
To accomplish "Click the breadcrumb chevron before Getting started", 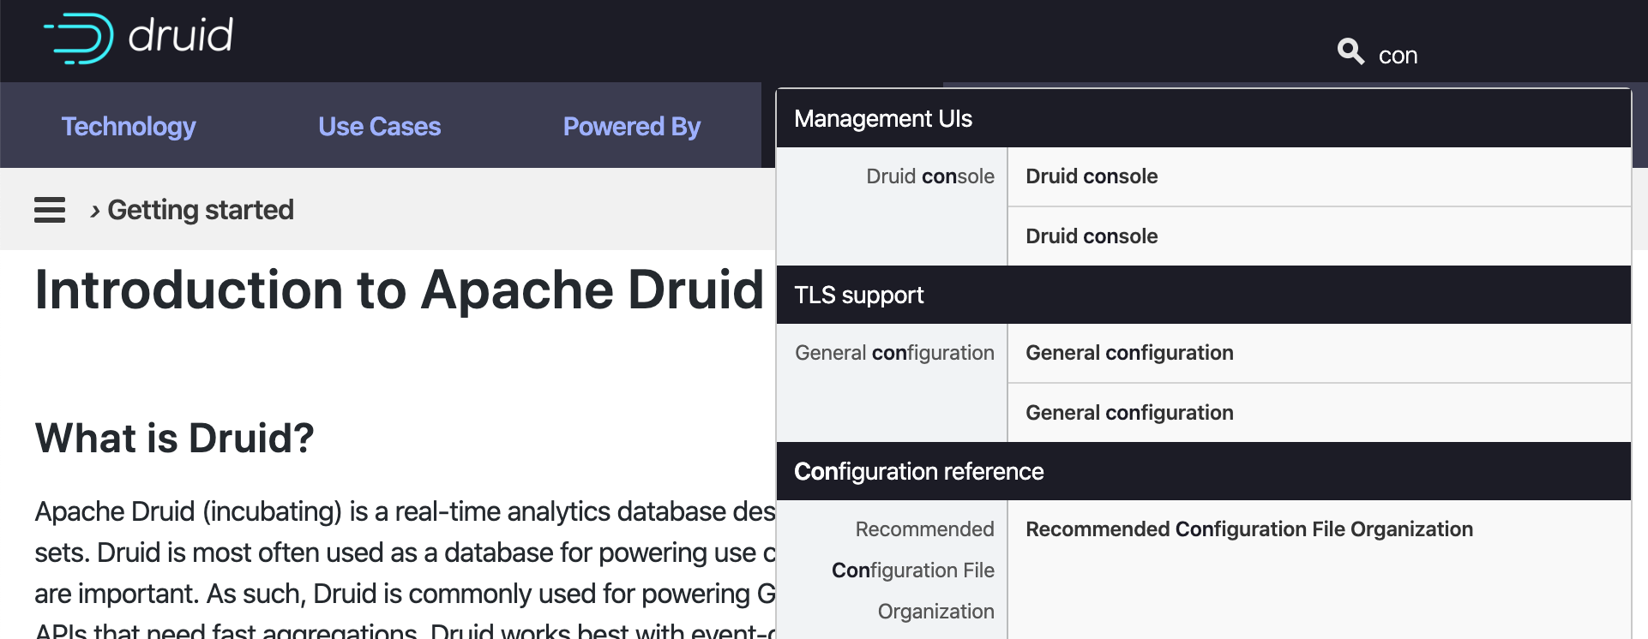I will tap(94, 211).
